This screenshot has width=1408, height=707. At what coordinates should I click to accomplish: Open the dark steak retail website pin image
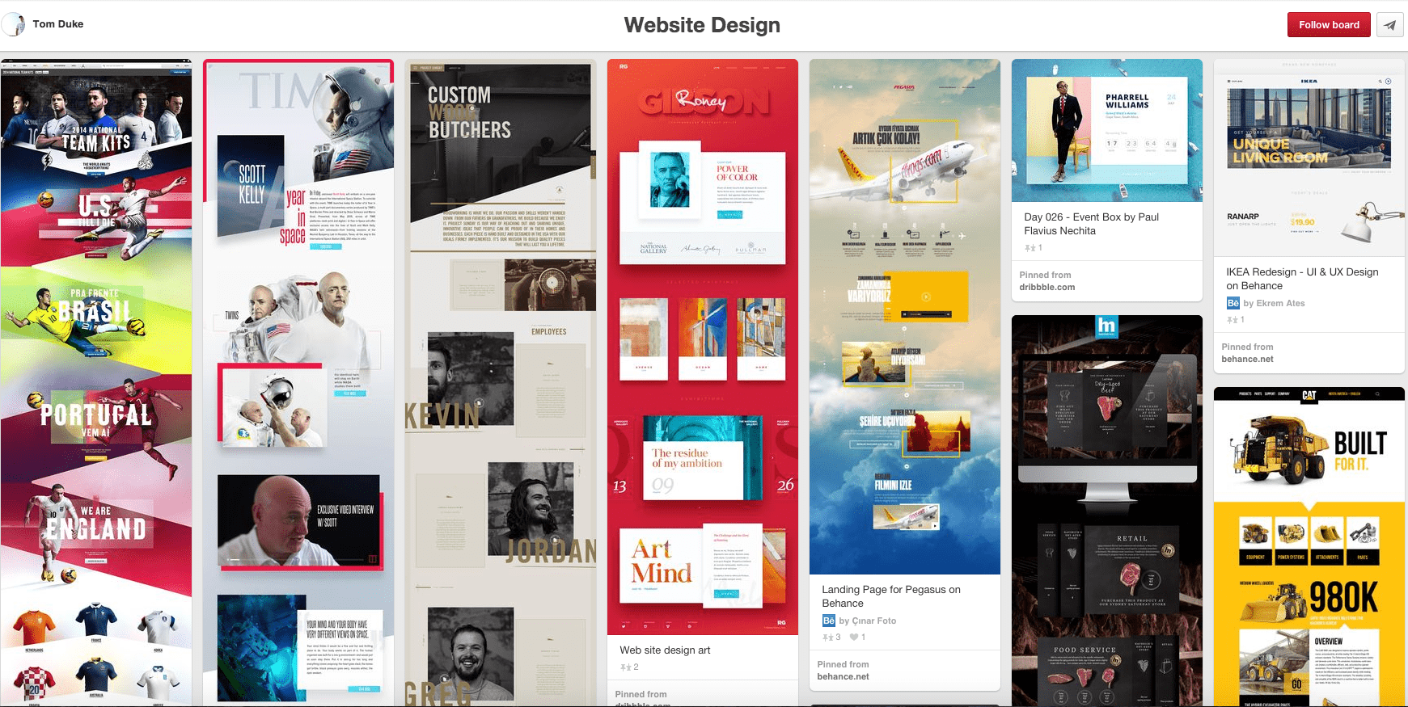click(x=1107, y=511)
